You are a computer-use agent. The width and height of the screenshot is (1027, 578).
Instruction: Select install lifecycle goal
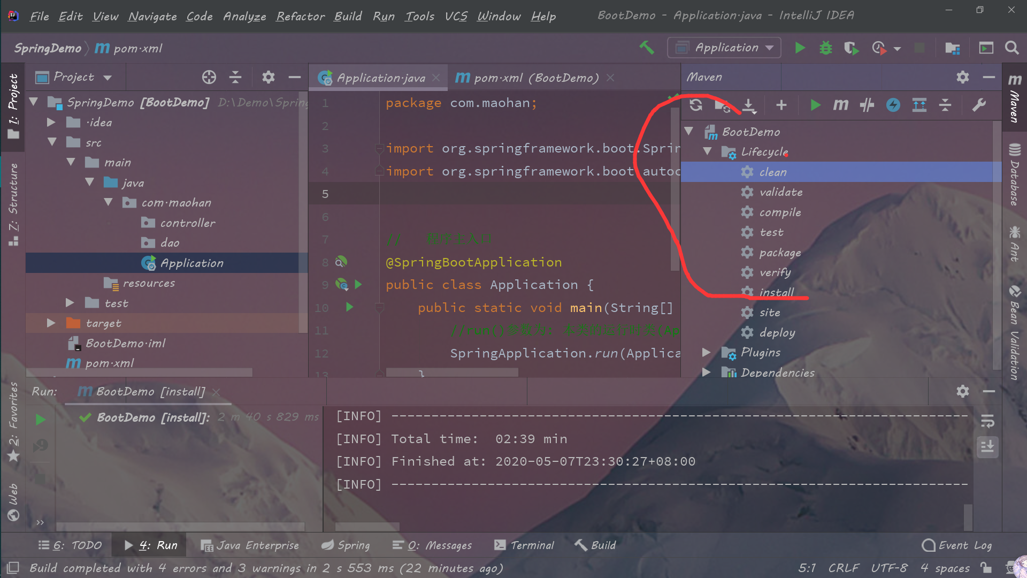click(x=776, y=292)
